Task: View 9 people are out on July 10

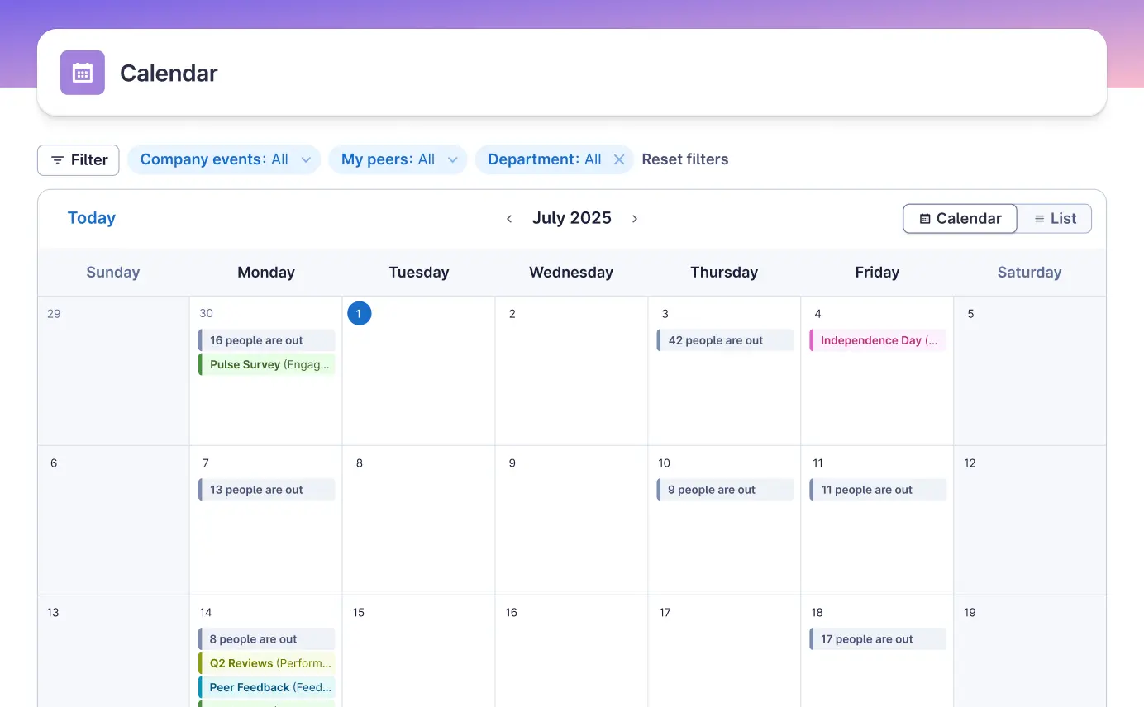Action: click(725, 490)
